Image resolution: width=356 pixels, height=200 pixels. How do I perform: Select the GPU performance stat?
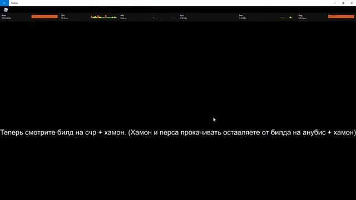[123, 17]
